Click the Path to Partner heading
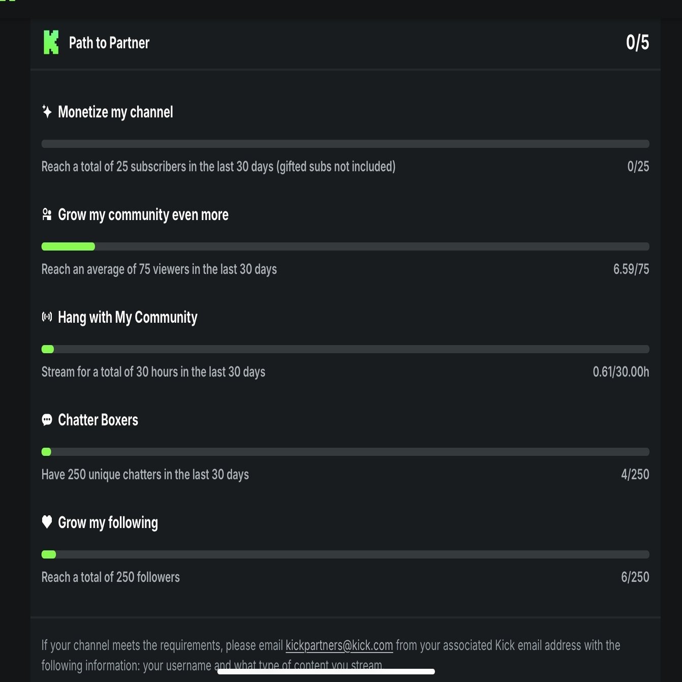The height and width of the screenshot is (682, 682). click(x=109, y=43)
